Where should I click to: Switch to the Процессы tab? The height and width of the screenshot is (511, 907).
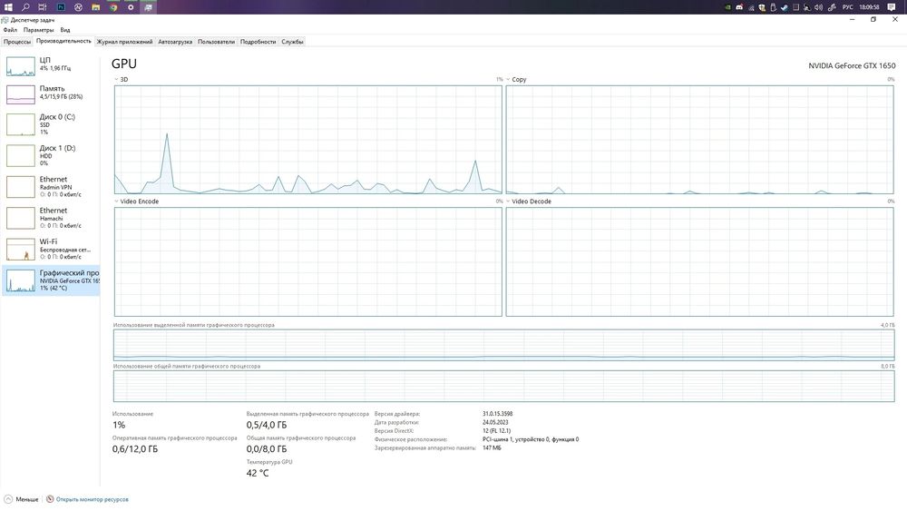point(17,42)
